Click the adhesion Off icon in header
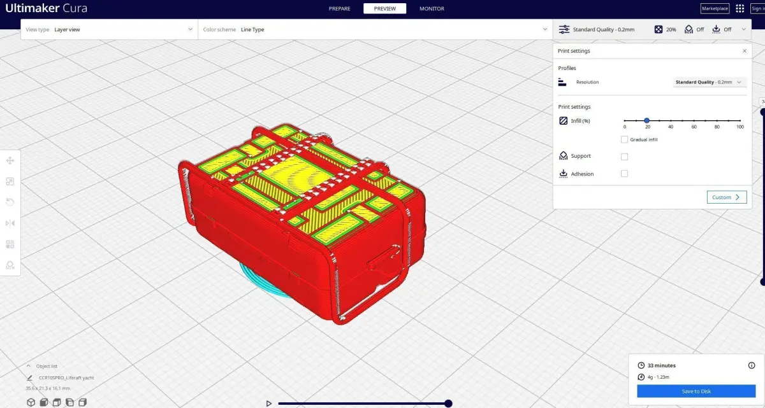 716,29
